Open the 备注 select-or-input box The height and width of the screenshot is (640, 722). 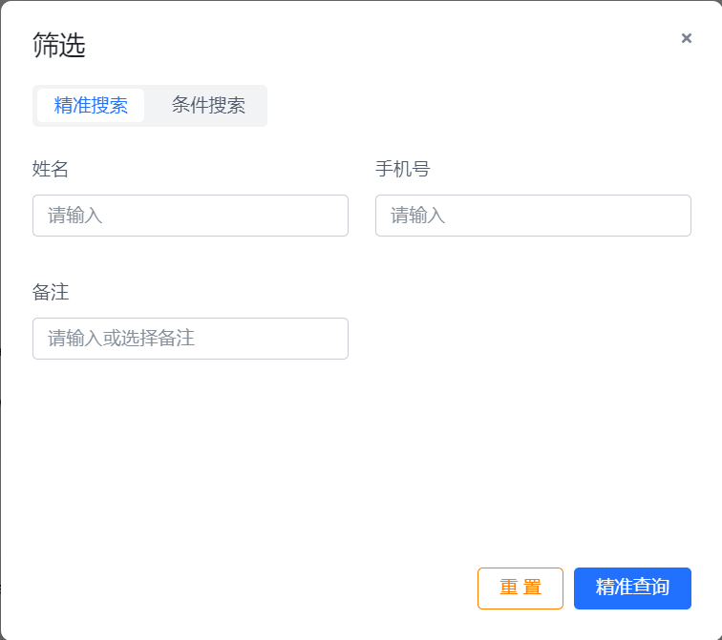pyautogui.click(x=190, y=339)
